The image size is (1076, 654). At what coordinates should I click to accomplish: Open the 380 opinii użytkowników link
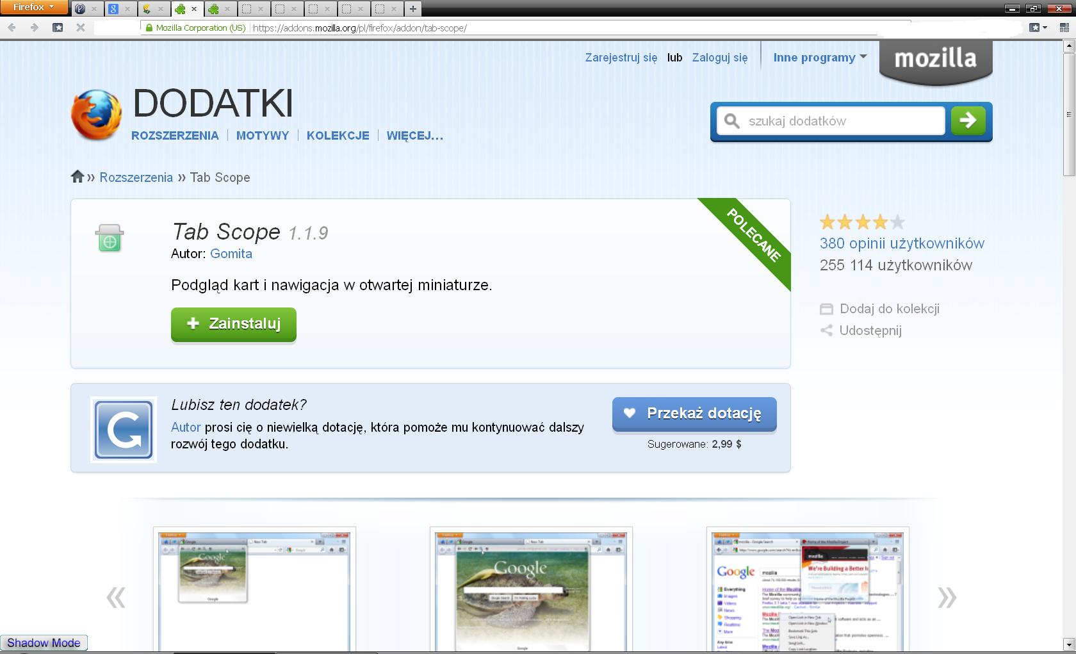tap(902, 243)
